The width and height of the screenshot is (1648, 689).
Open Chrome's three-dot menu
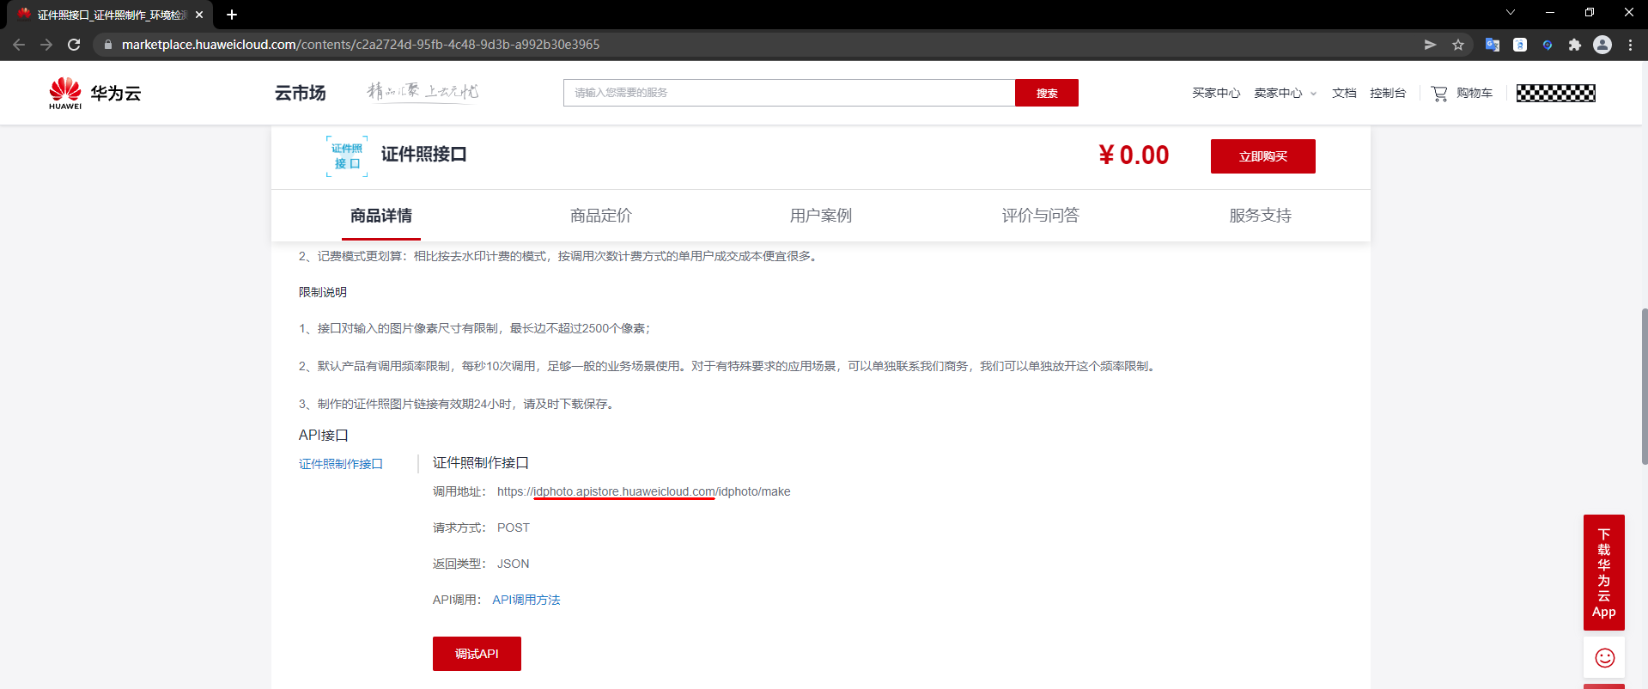point(1630,45)
